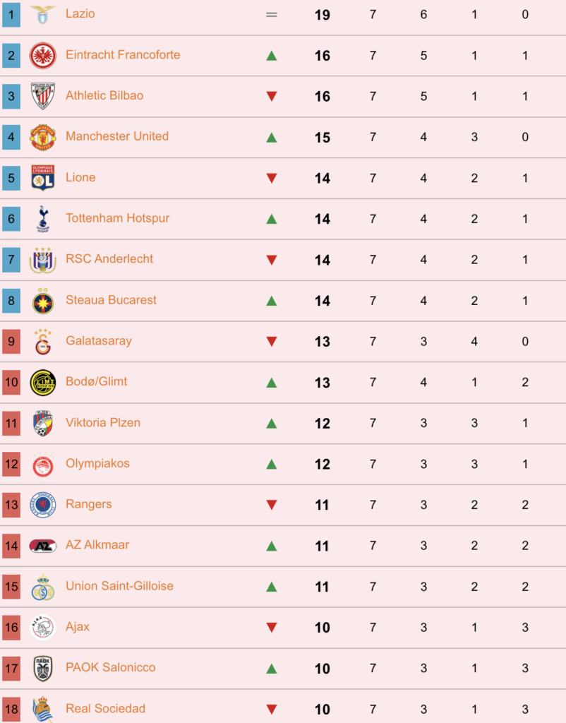Click the red position 9 badge
566x723 pixels.
click(11, 342)
